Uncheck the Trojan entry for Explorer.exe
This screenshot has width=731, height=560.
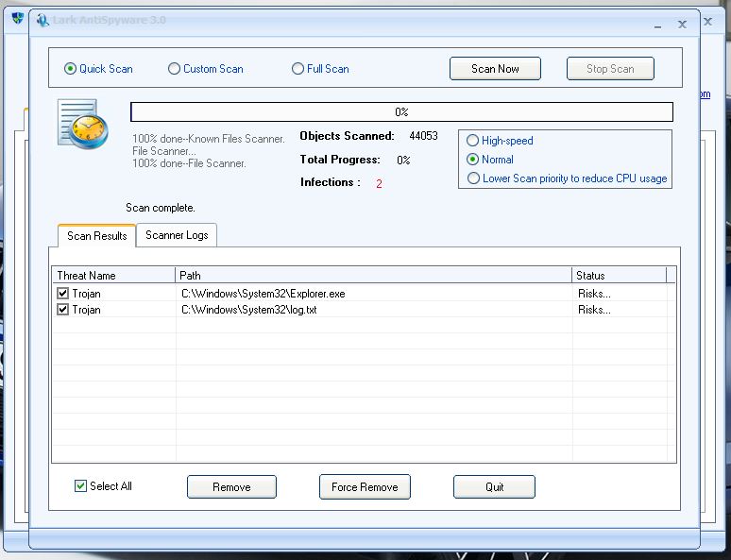click(63, 294)
